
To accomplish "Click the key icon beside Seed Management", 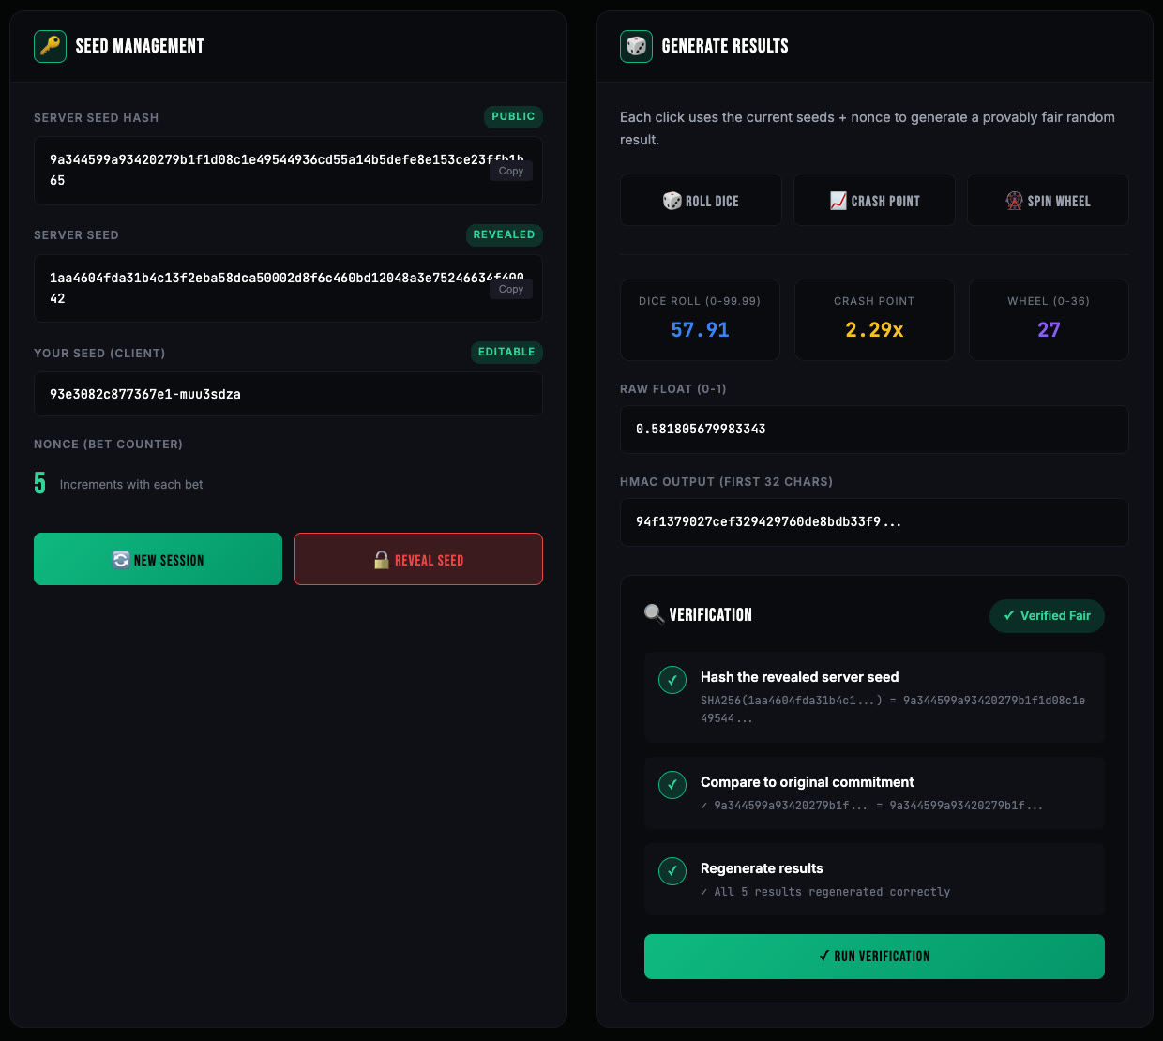I will (x=50, y=46).
